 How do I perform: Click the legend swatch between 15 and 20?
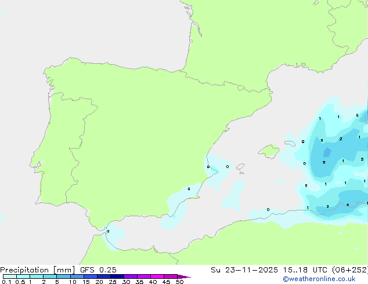(x=91, y=276)
